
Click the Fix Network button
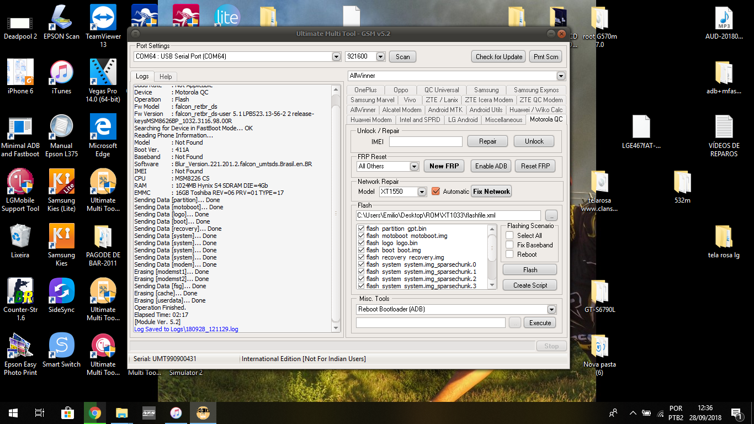[491, 192]
